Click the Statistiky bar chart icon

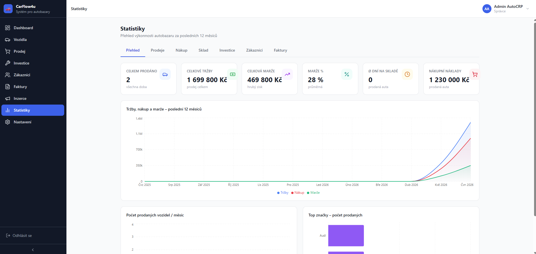(8, 110)
